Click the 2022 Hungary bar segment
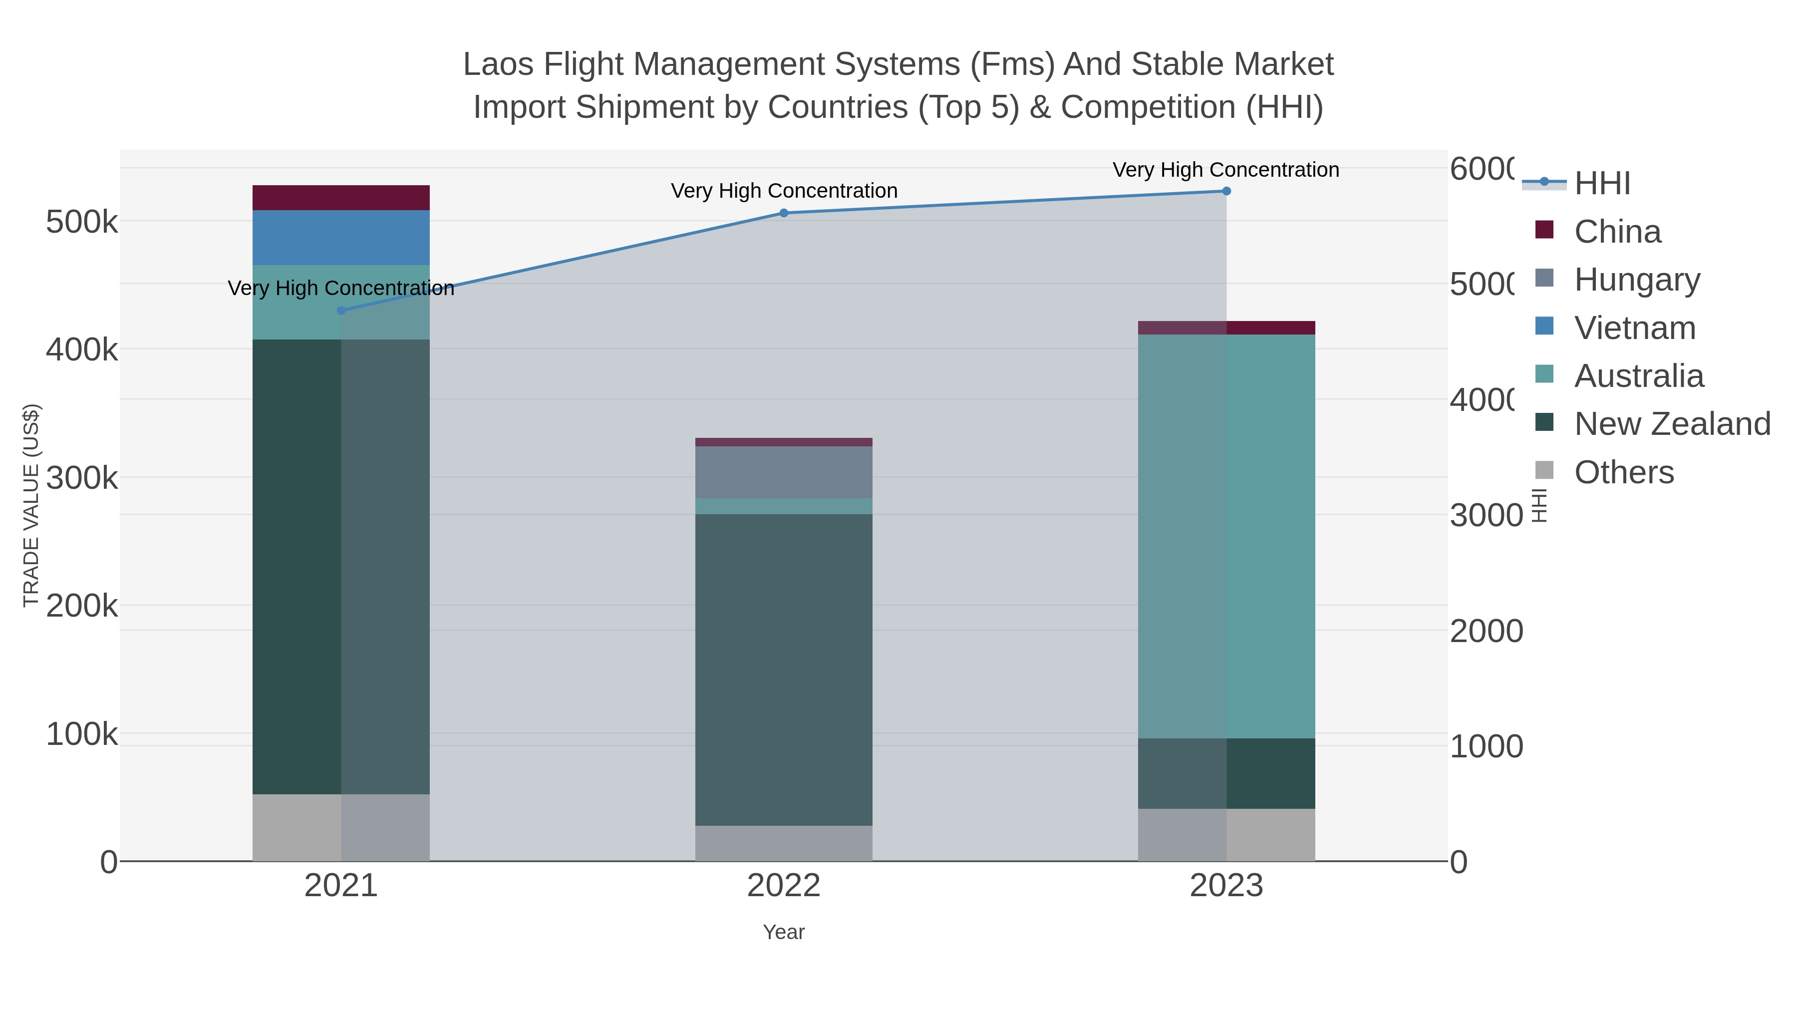 [783, 472]
